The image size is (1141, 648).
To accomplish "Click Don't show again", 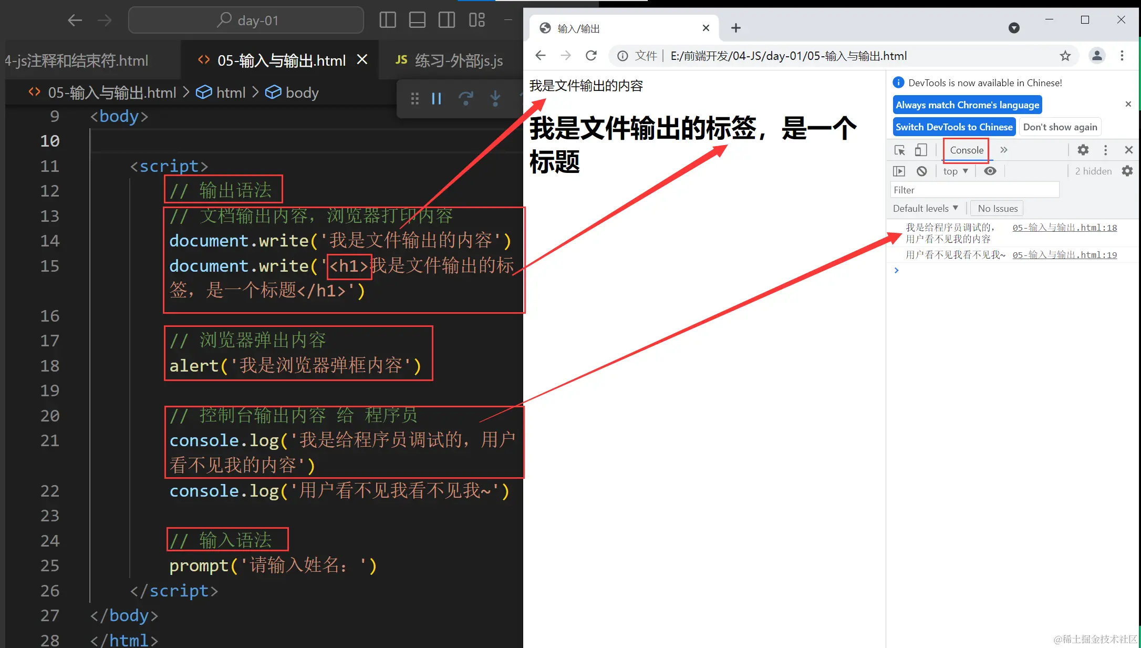I will pyautogui.click(x=1060, y=127).
